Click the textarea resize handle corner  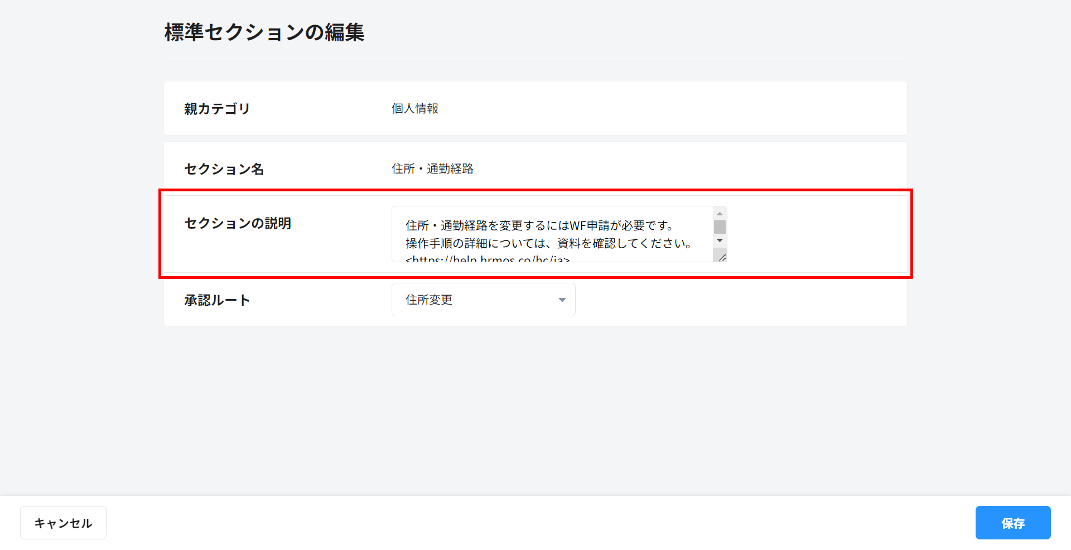click(722, 257)
